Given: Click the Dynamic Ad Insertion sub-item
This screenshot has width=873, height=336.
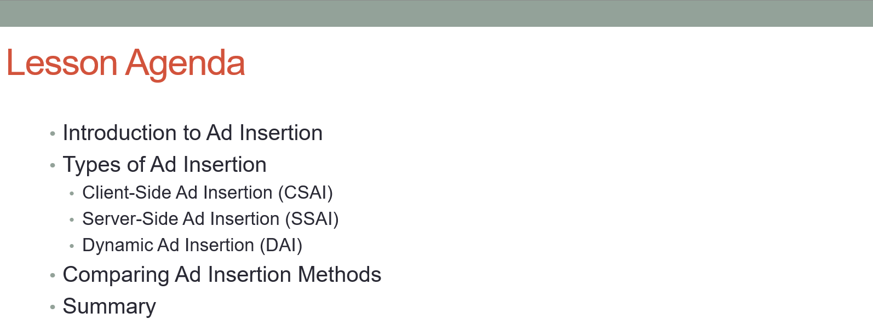Looking at the screenshot, I should pyautogui.click(x=192, y=245).
